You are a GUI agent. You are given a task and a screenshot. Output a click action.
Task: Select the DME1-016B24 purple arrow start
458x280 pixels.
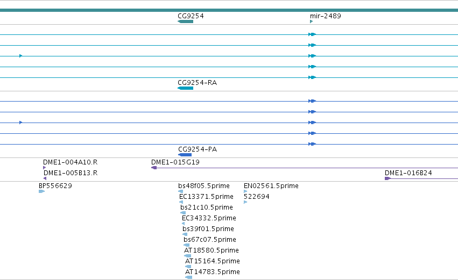click(387, 178)
